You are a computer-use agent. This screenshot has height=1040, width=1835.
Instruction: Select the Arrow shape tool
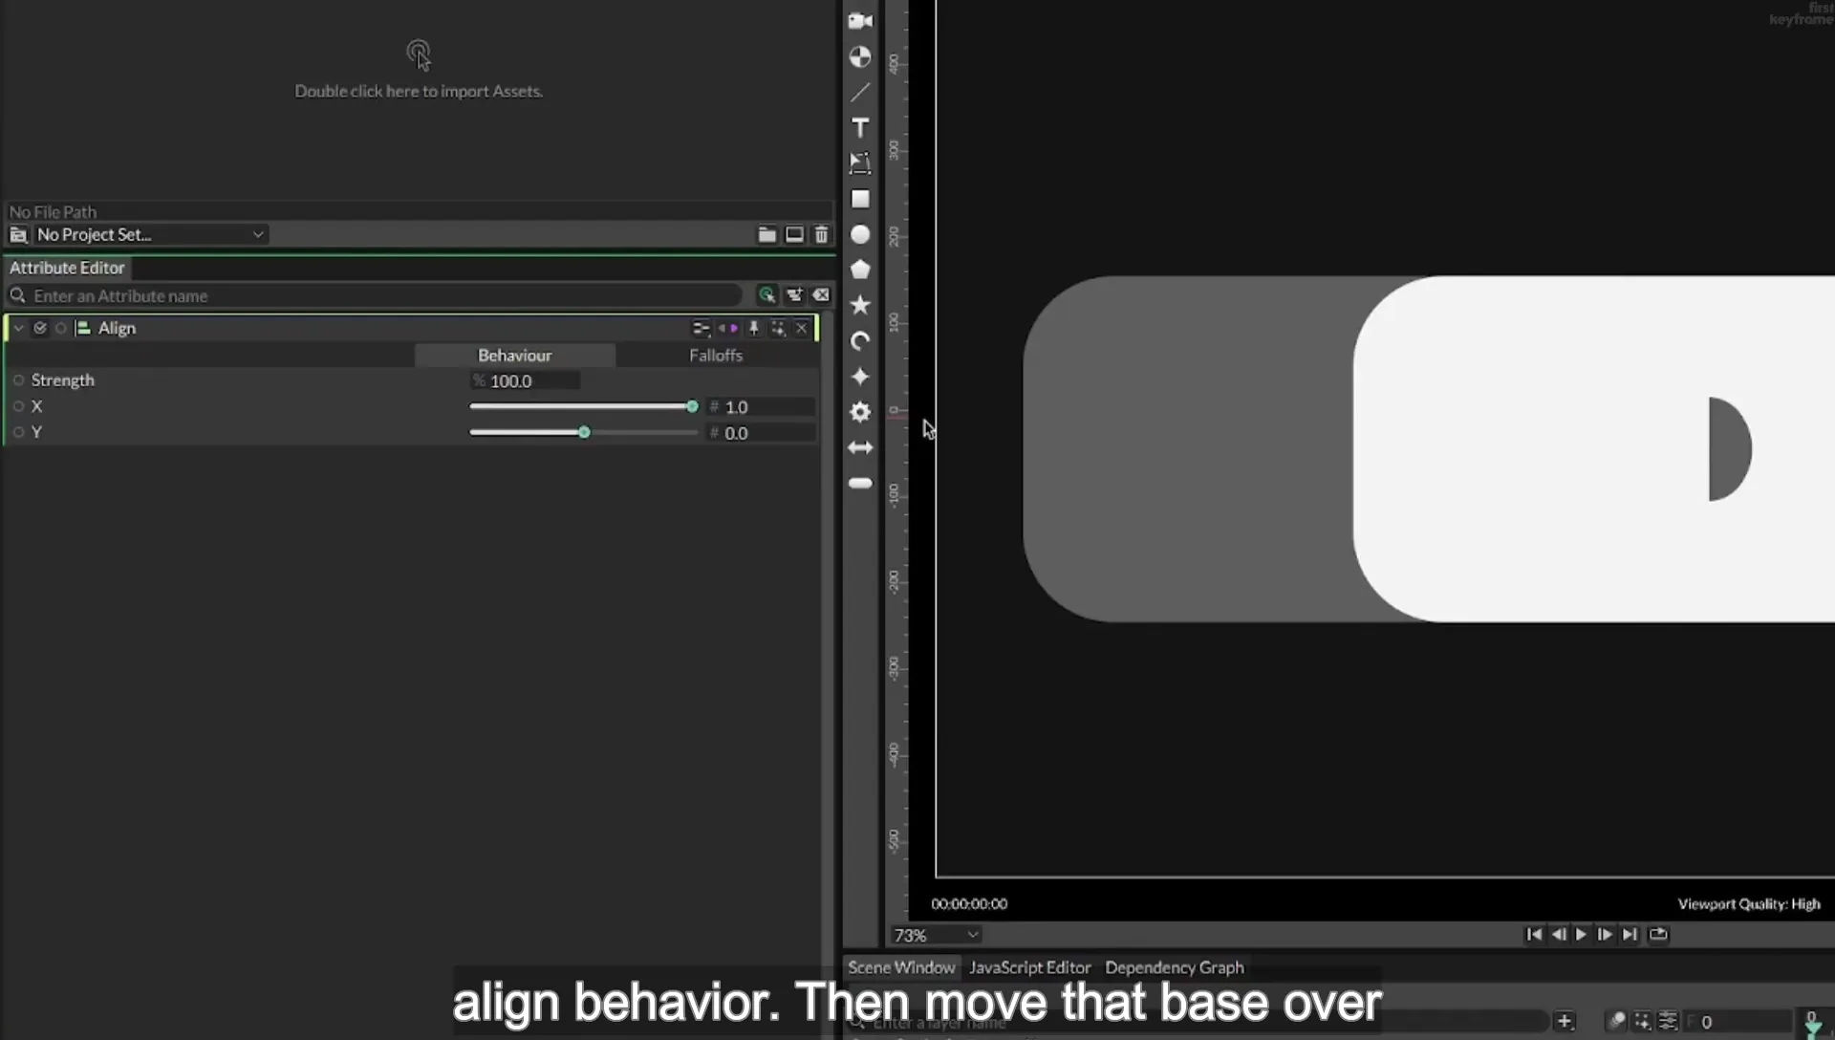(x=860, y=447)
